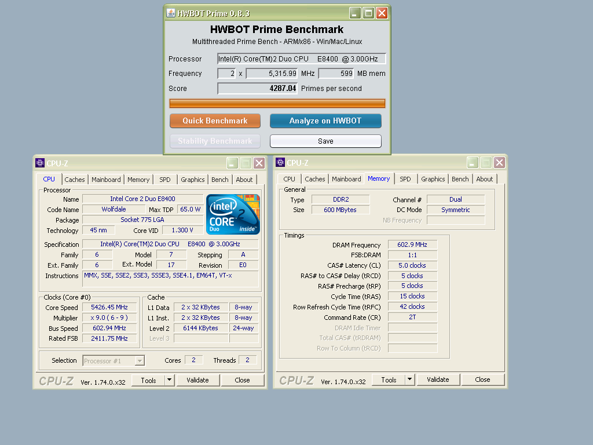
Task: Switch to SPD tab in right CPU-Z
Action: point(405,179)
